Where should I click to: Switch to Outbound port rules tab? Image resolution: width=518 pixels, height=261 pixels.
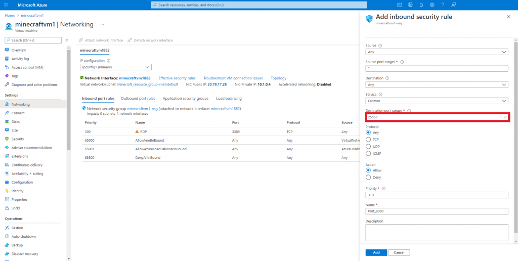click(x=138, y=98)
